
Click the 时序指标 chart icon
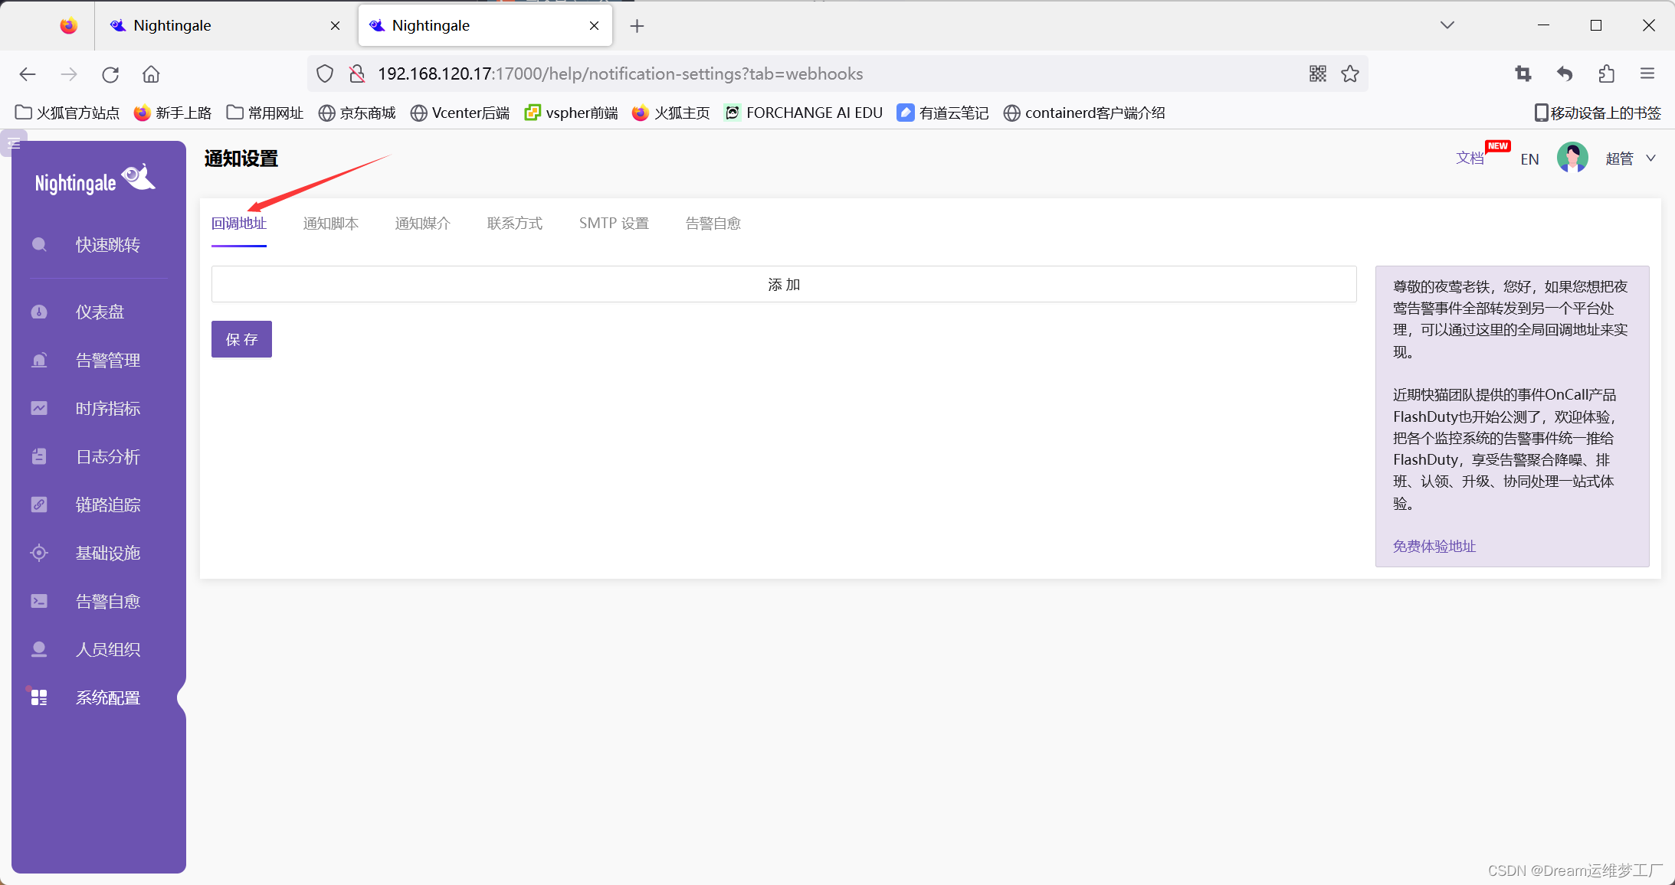(x=39, y=408)
